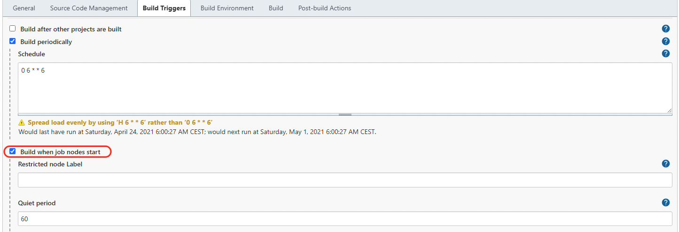Focus the Restricted node Label input

[345, 180]
